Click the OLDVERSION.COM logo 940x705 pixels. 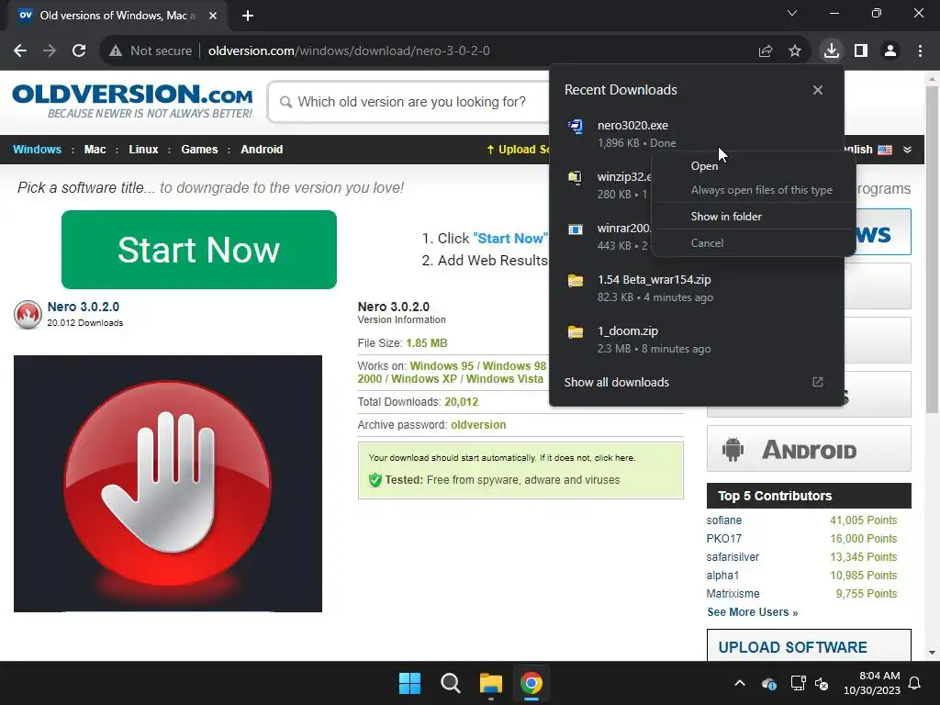(132, 101)
